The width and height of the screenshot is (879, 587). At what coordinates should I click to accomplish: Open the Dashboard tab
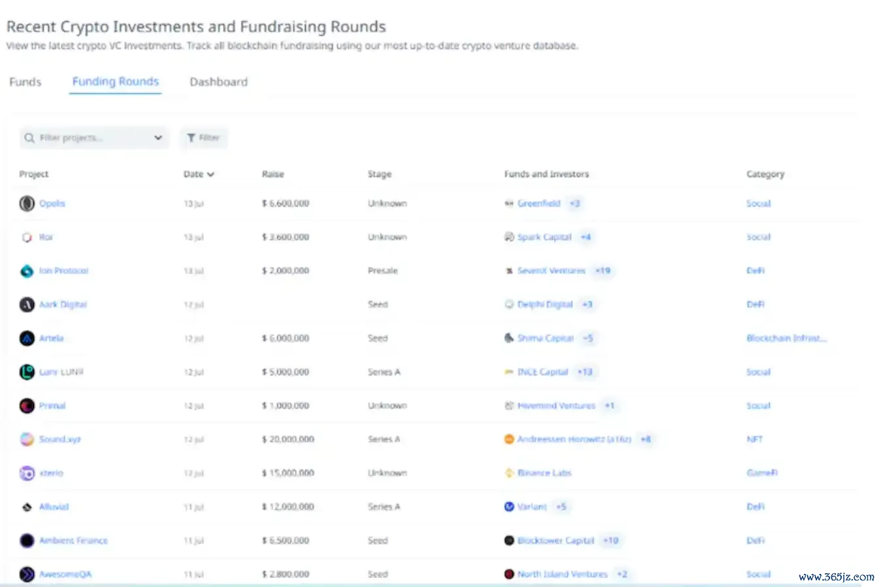click(x=219, y=82)
